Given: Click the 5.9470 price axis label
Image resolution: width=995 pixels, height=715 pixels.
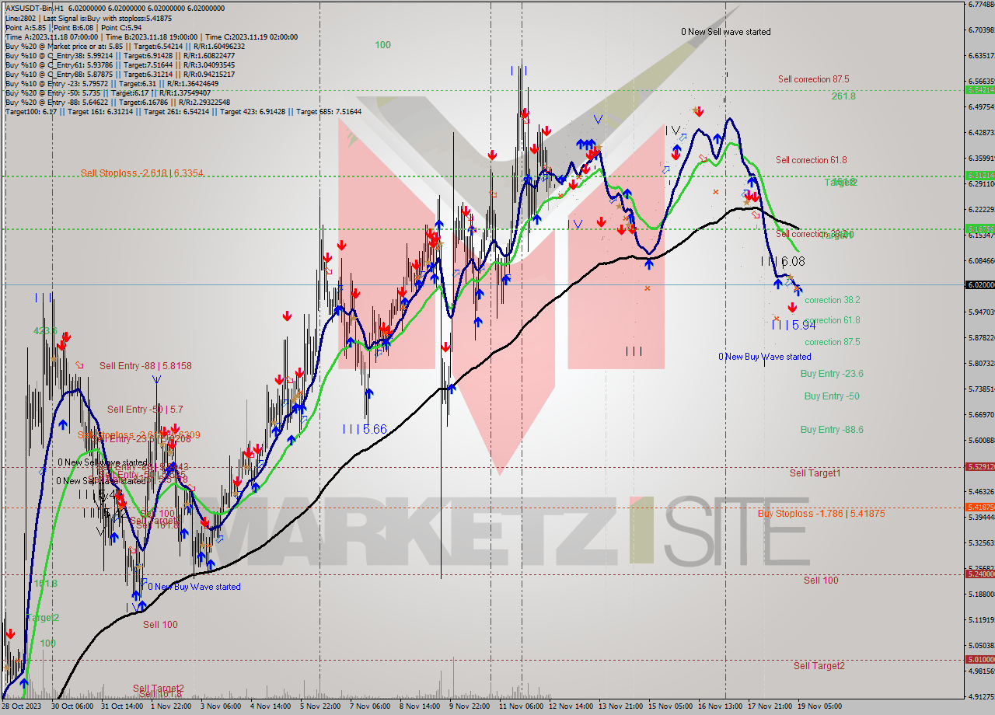Looking at the screenshot, I should coord(981,312).
